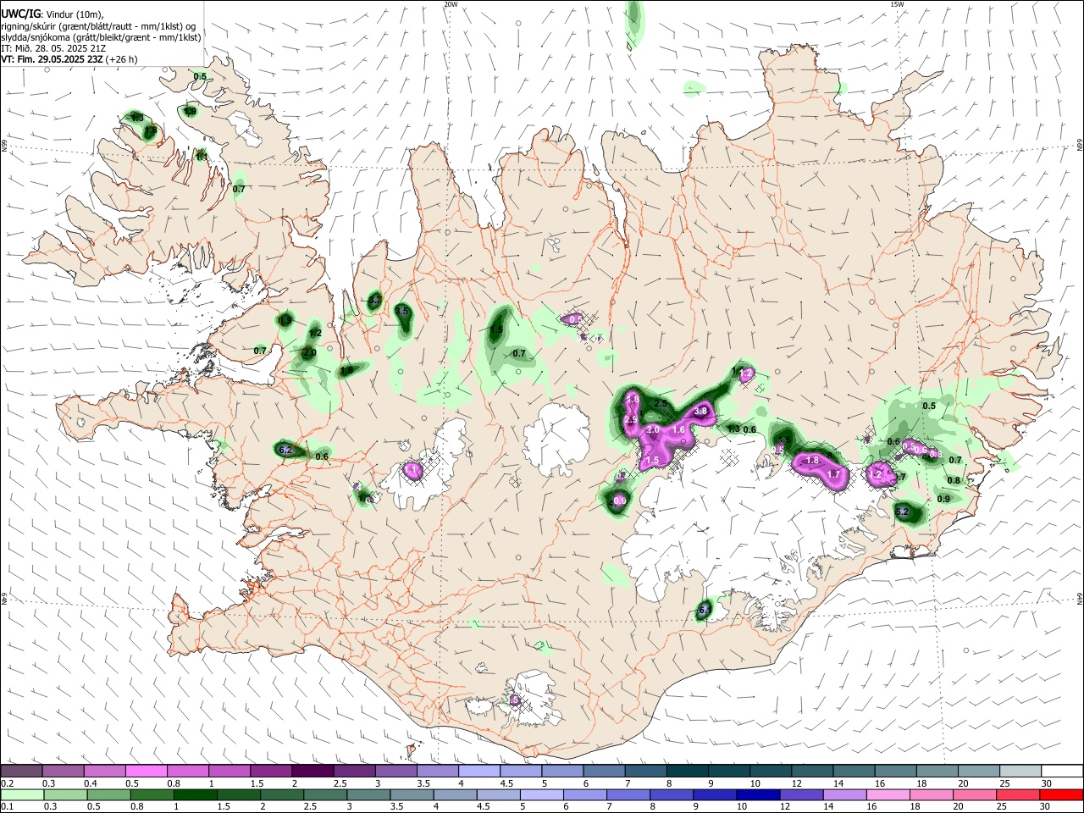Click the '(+26 h)' forecast offset text
Screen dimensions: 1084x813
point(122,59)
